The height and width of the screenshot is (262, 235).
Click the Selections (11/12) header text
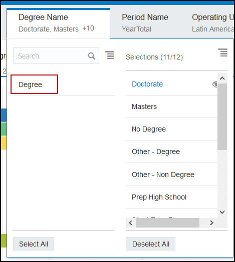154,57
